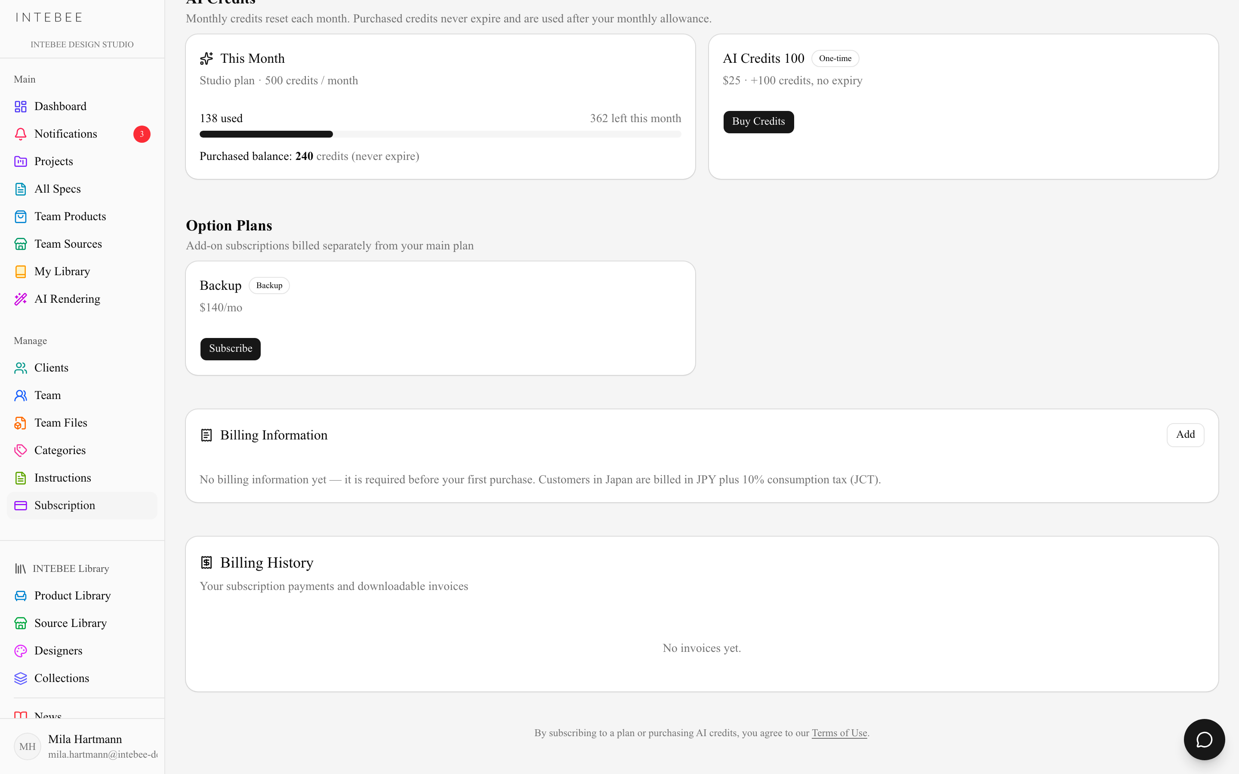Click the monthly credits usage progress bar
1239x774 pixels.
pos(440,134)
